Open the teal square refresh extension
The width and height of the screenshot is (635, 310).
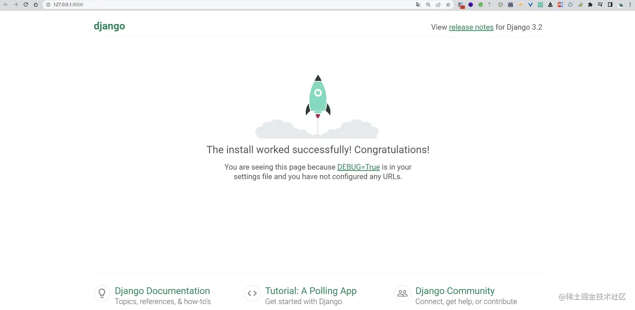[541, 5]
